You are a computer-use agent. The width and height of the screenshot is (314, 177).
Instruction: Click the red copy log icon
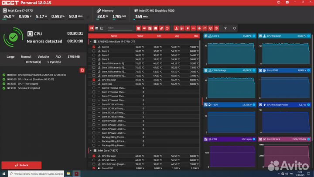coord(82,70)
